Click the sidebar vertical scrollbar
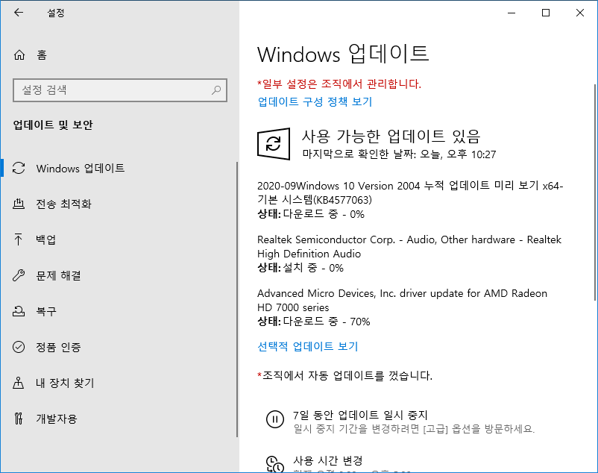 (237, 299)
